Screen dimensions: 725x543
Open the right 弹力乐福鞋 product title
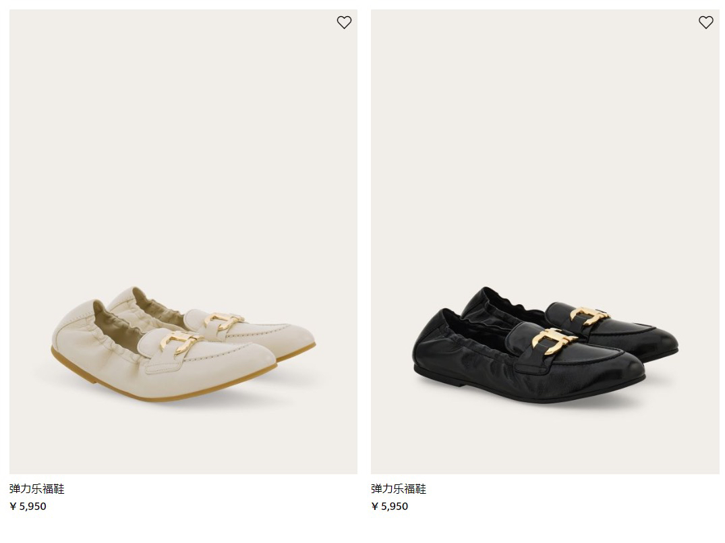399,488
